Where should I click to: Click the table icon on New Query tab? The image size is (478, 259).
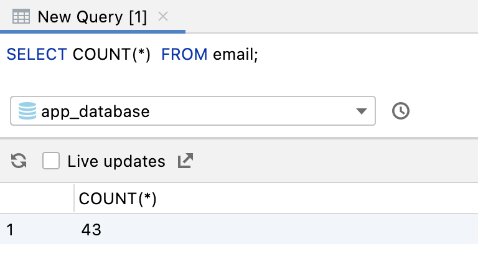click(22, 17)
